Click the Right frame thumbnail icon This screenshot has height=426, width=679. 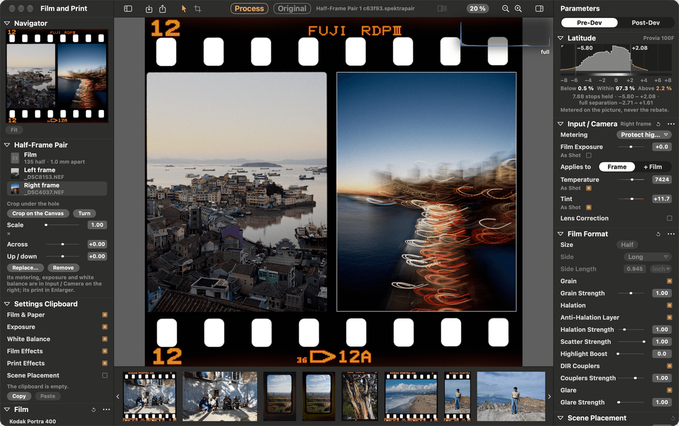[15, 188]
